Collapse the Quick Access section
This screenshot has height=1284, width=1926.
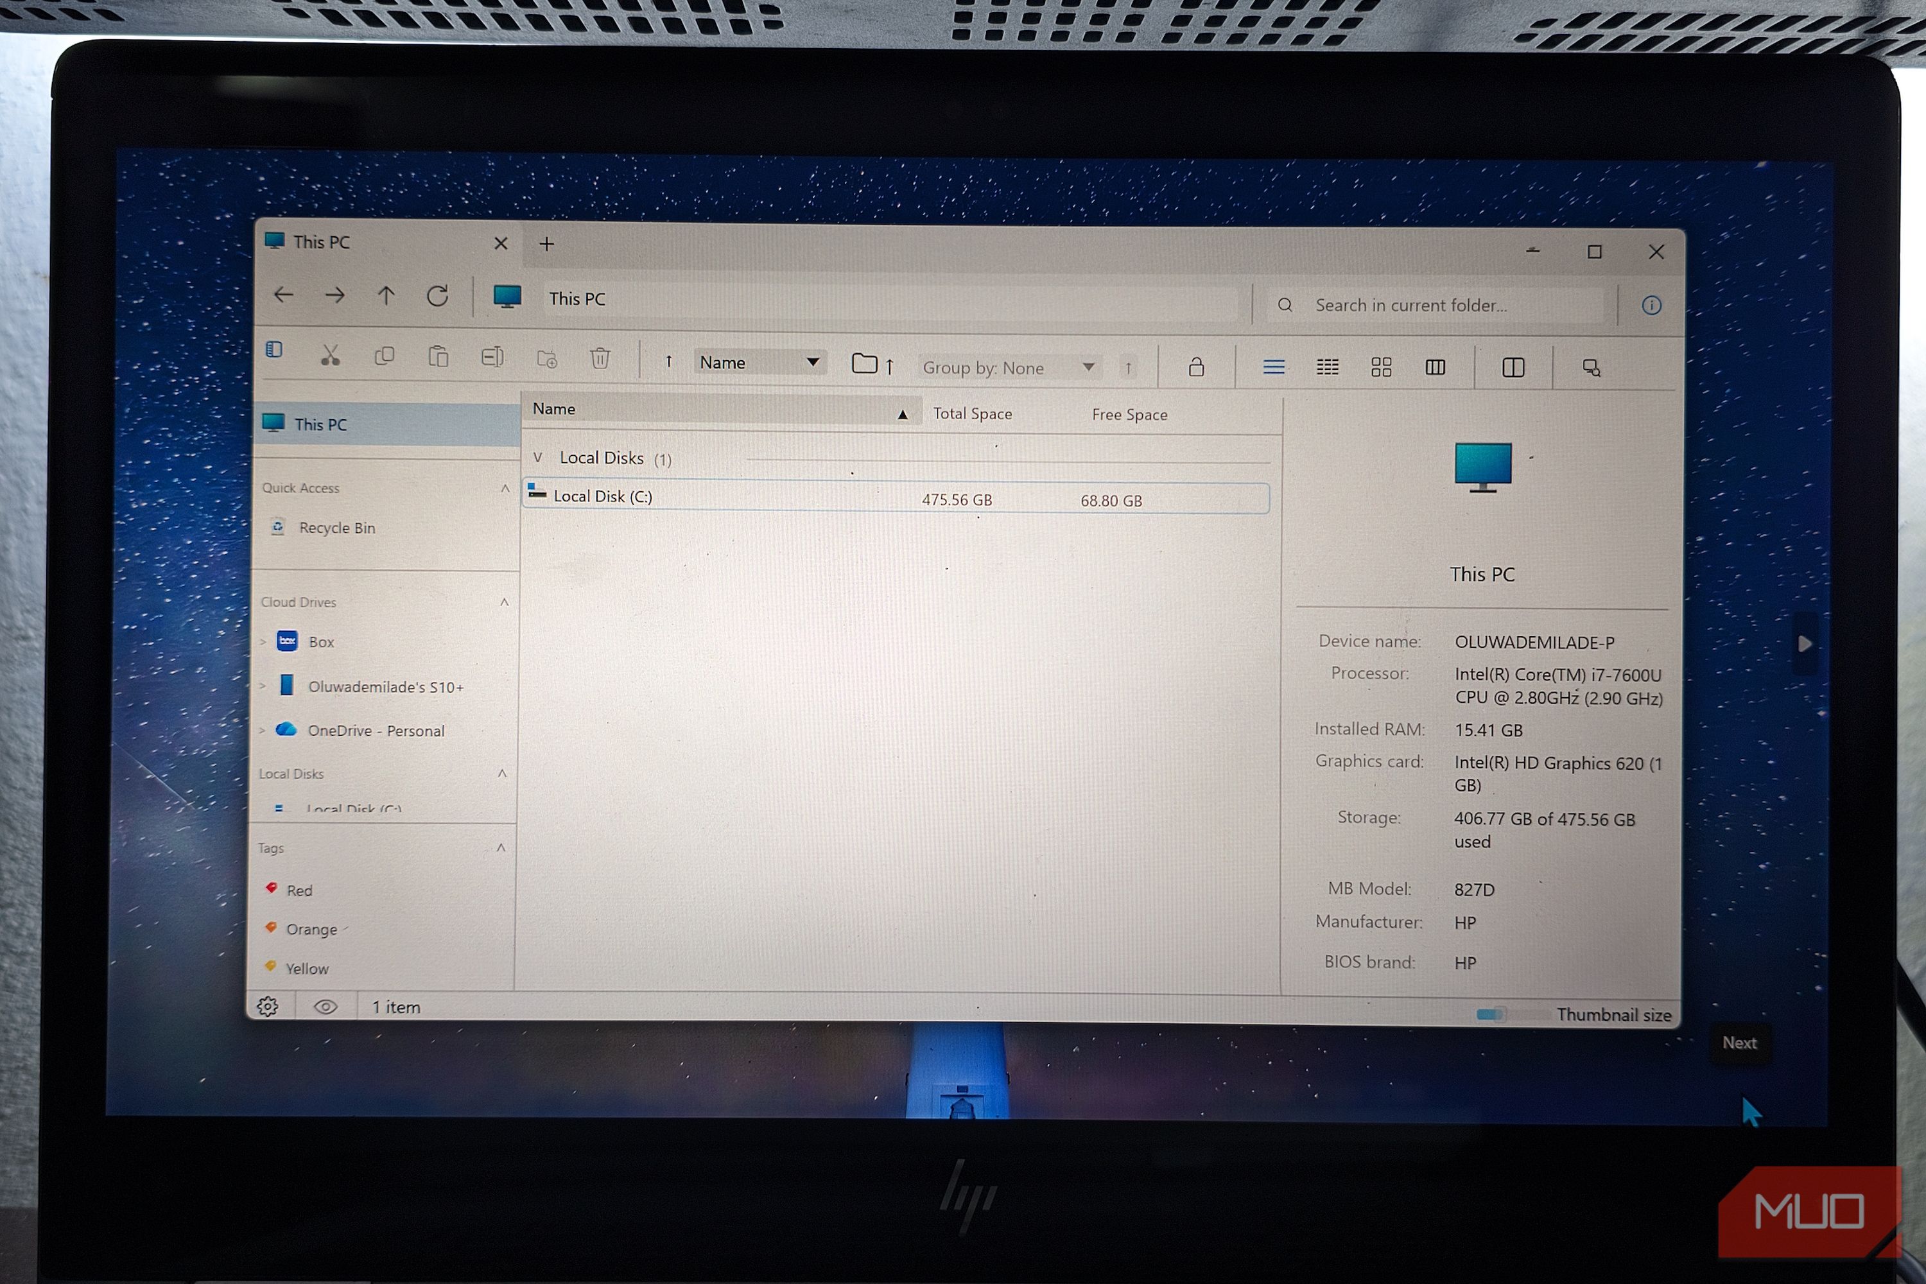coord(505,489)
